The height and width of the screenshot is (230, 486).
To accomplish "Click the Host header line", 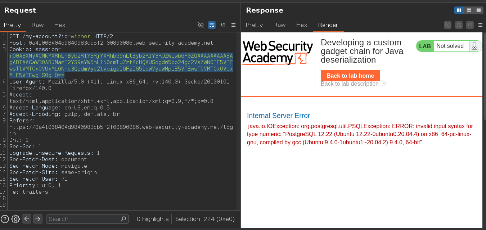I will tap(111, 43).
